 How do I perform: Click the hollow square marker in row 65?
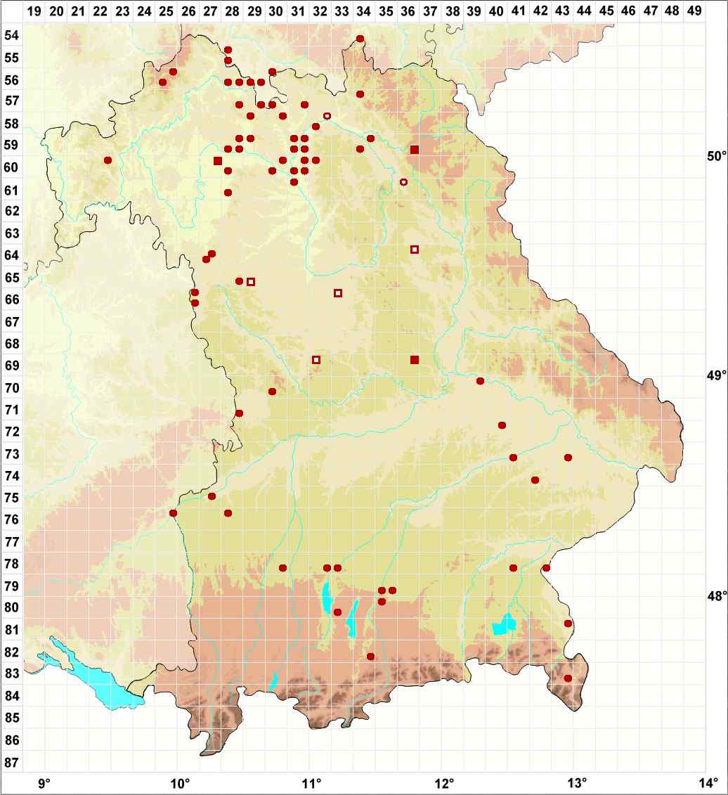250,282
